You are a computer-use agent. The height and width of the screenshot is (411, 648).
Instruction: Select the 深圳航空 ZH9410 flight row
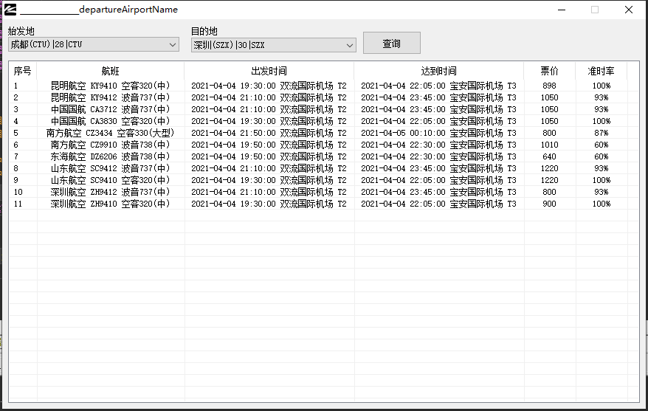point(110,204)
